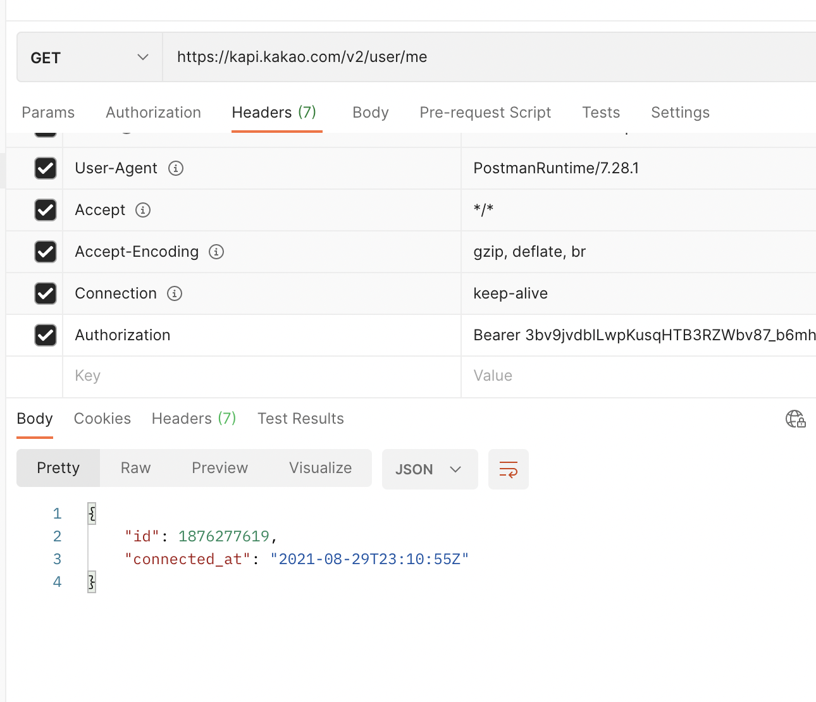Open network security details via globe-lock icon

pyautogui.click(x=795, y=419)
